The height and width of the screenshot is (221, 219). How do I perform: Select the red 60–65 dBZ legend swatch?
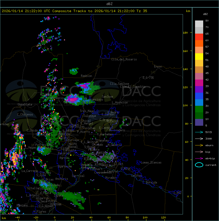pos(199,37)
